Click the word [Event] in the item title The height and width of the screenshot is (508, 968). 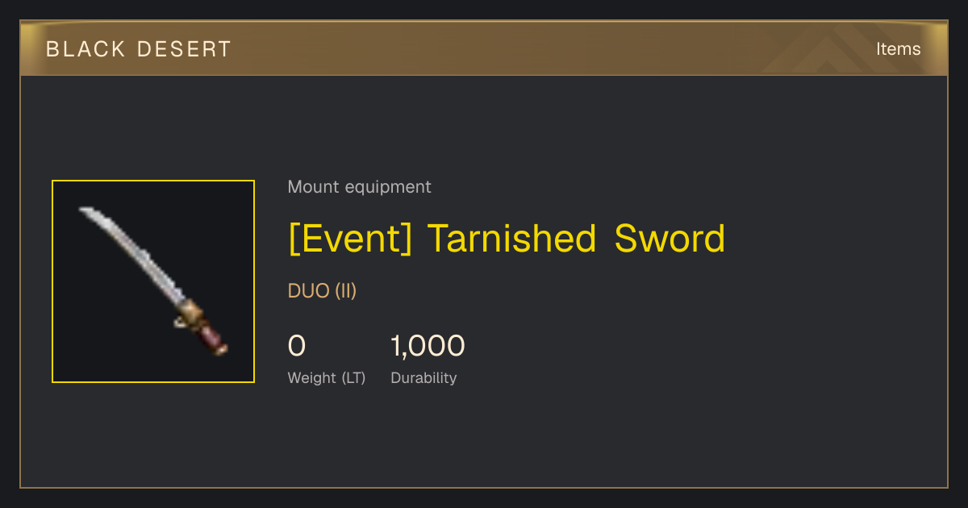pyautogui.click(x=350, y=239)
